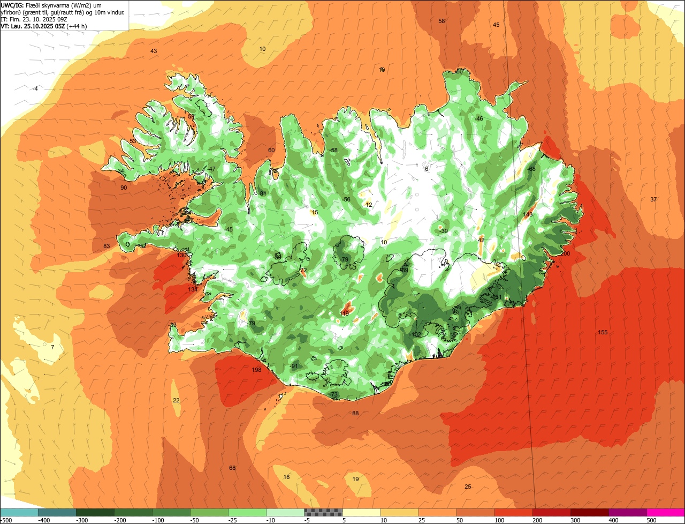
Task: Select the darkest green -300 to -200 swatch
Action: (95, 512)
